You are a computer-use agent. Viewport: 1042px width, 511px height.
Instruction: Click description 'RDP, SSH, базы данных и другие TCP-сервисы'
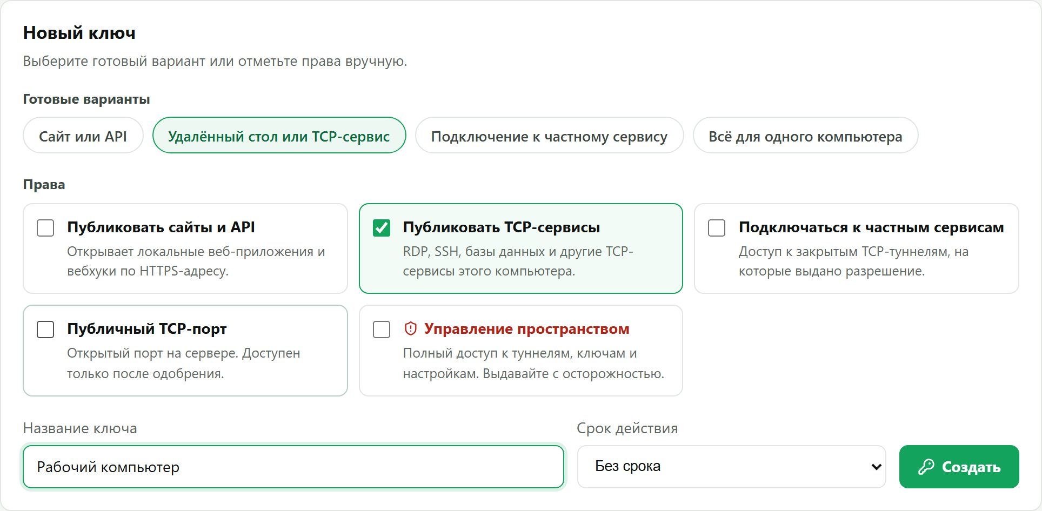coord(518,261)
